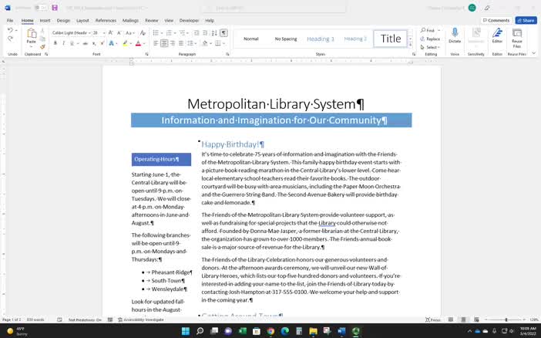Toggle center alignment in Paragraph group
Viewport: 541px width, 338px height.
click(164, 43)
